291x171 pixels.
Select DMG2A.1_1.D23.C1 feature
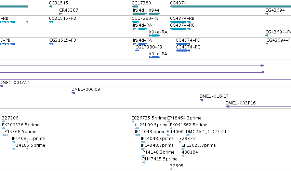coord(206,132)
